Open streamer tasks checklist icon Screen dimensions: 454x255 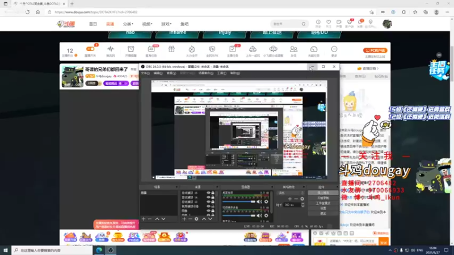(x=232, y=49)
